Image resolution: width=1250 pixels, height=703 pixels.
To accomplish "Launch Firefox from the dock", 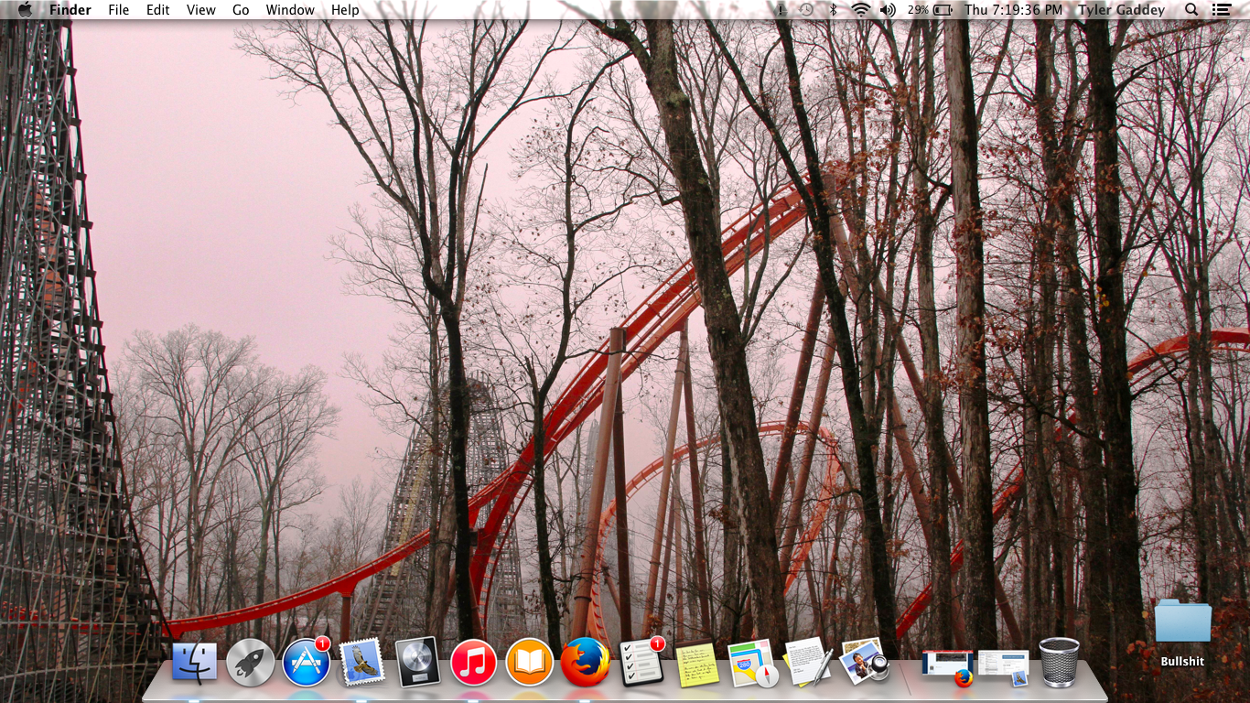I will click(x=585, y=662).
